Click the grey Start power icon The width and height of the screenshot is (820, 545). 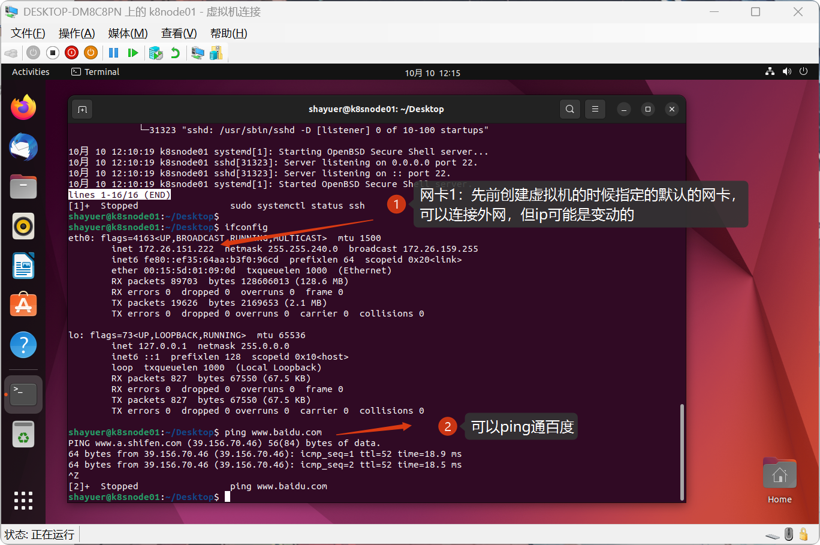click(x=34, y=53)
